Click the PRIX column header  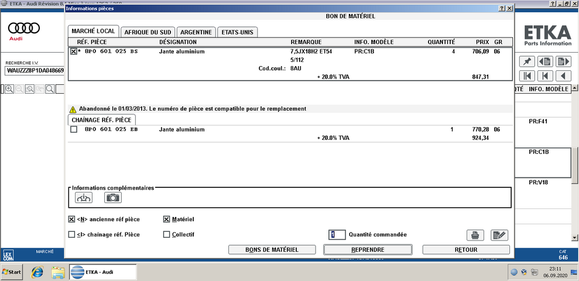(482, 42)
